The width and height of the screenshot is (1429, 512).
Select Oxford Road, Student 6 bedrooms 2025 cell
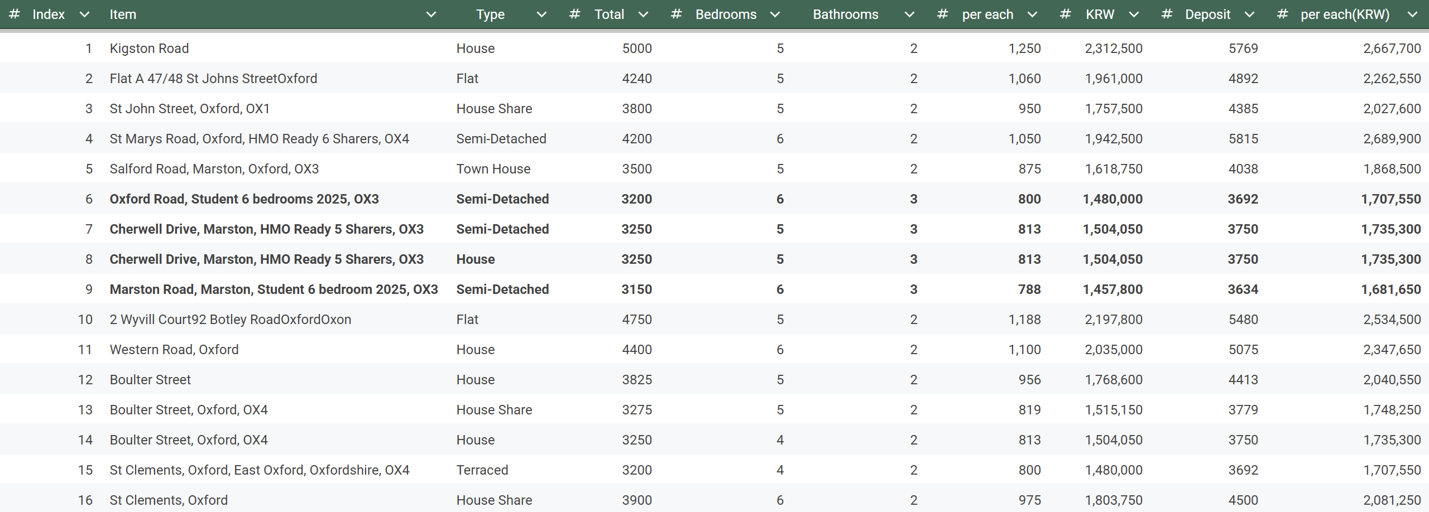tap(244, 199)
